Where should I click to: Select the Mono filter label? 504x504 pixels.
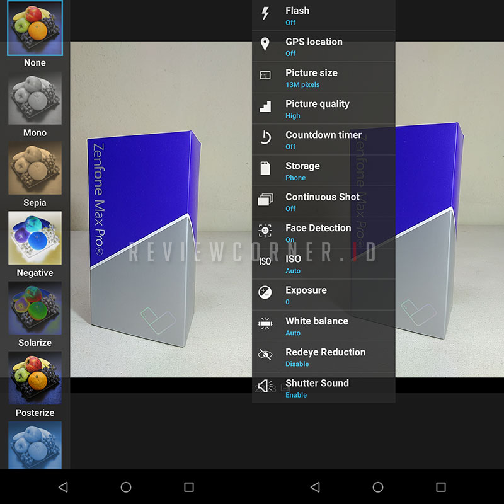click(x=35, y=133)
